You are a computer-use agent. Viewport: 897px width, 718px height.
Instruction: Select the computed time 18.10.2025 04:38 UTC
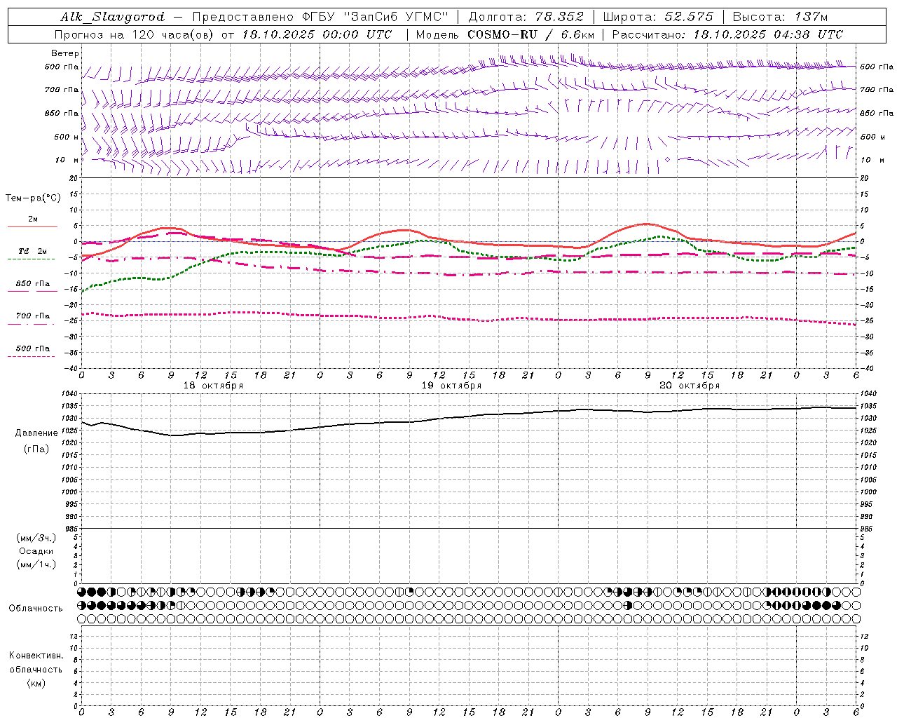768,34
